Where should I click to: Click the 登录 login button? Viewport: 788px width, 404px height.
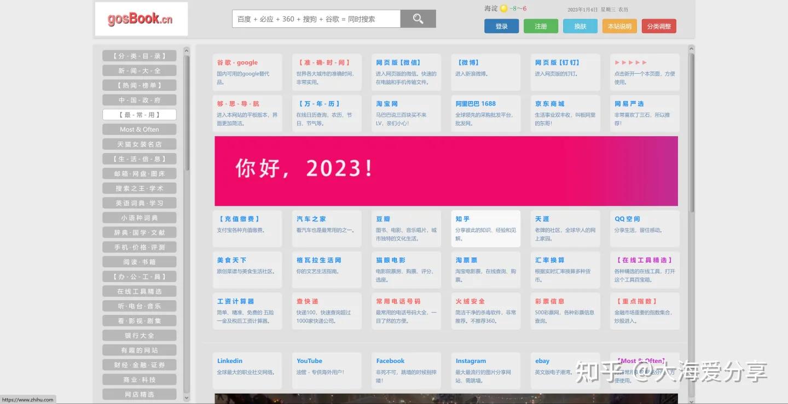pyautogui.click(x=501, y=26)
